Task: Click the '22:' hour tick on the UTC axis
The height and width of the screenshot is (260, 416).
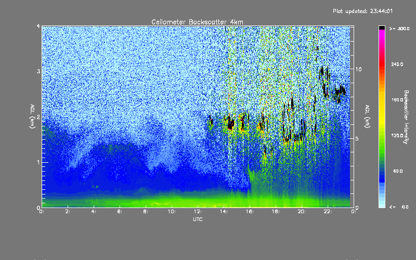Action: point(328,212)
